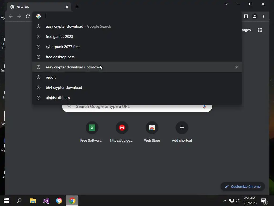The height and width of the screenshot is (206, 274).
Task: Open the profile avatar menu
Action: pyautogui.click(x=255, y=16)
